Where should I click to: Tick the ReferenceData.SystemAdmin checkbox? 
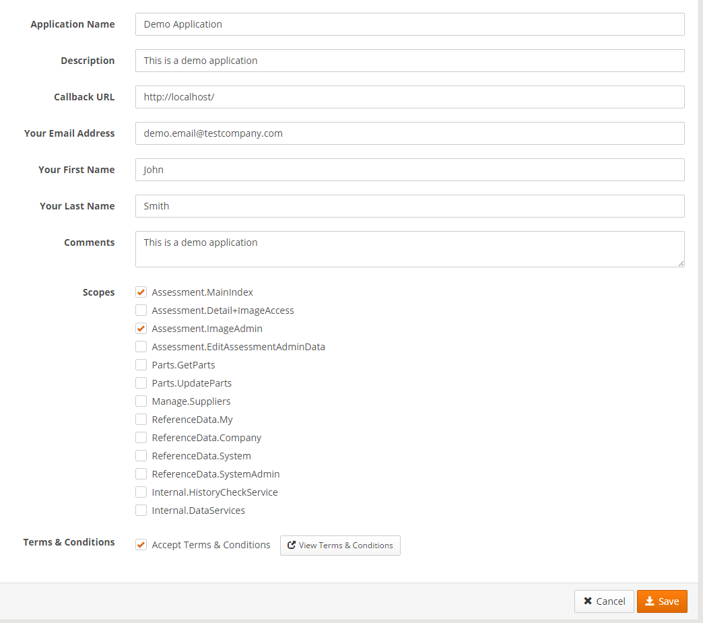click(x=141, y=473)
